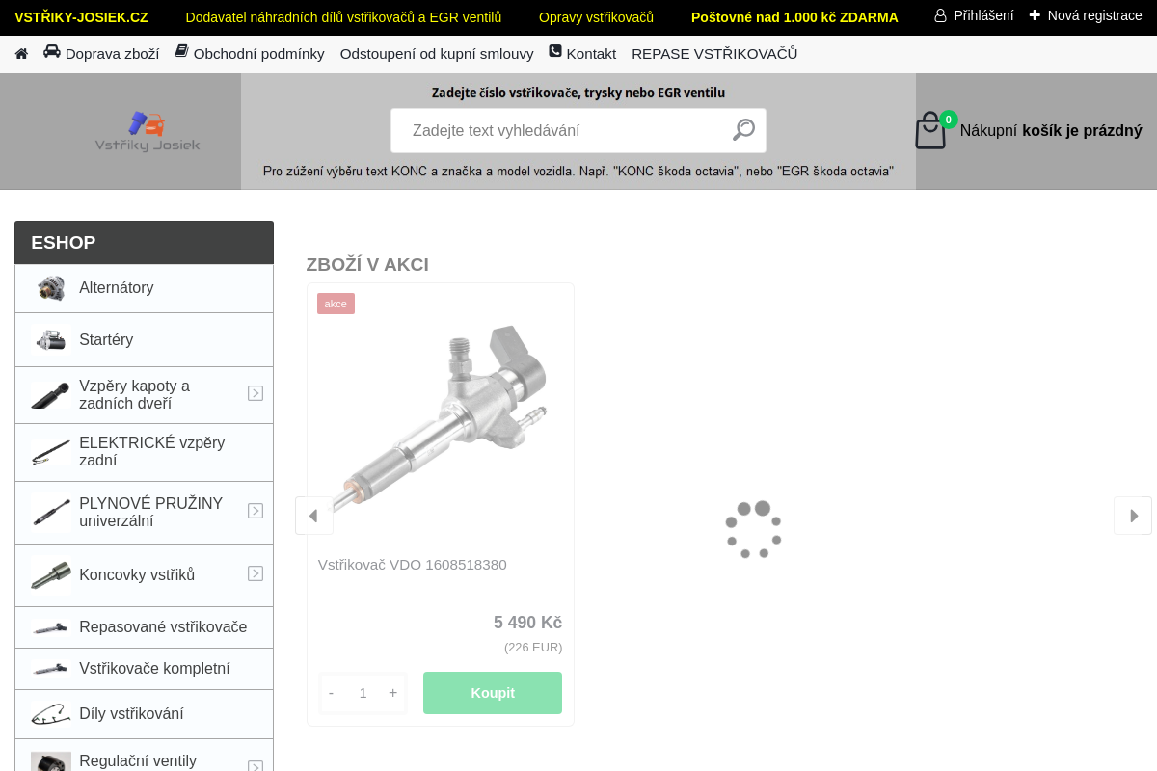The width and height of the screenshot is (1157, 771).
Task: Expand Regulační ventily submenu
Action: coord(256,765)
